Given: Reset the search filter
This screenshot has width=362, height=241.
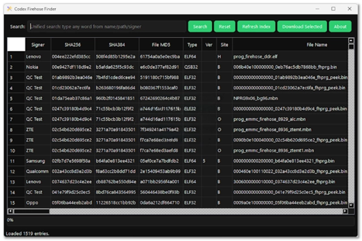Looking at the screenshot, I should 225,27.
